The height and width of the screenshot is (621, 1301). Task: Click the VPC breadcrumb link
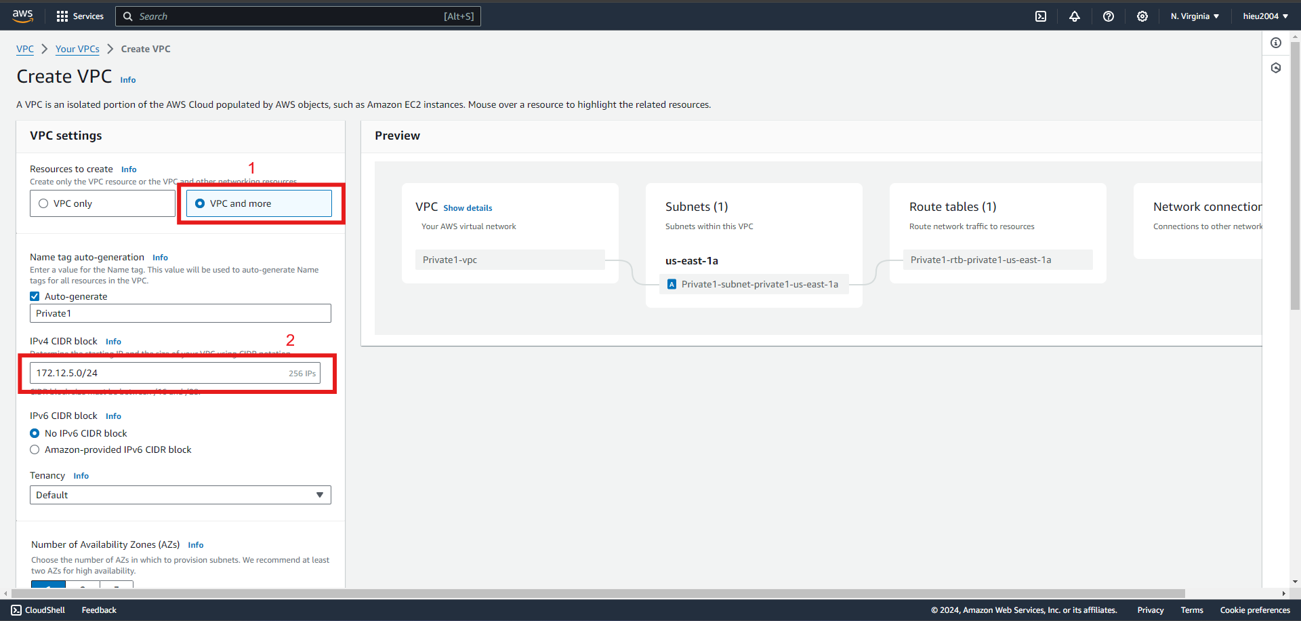pyautogui.click(x=25, y=49)
